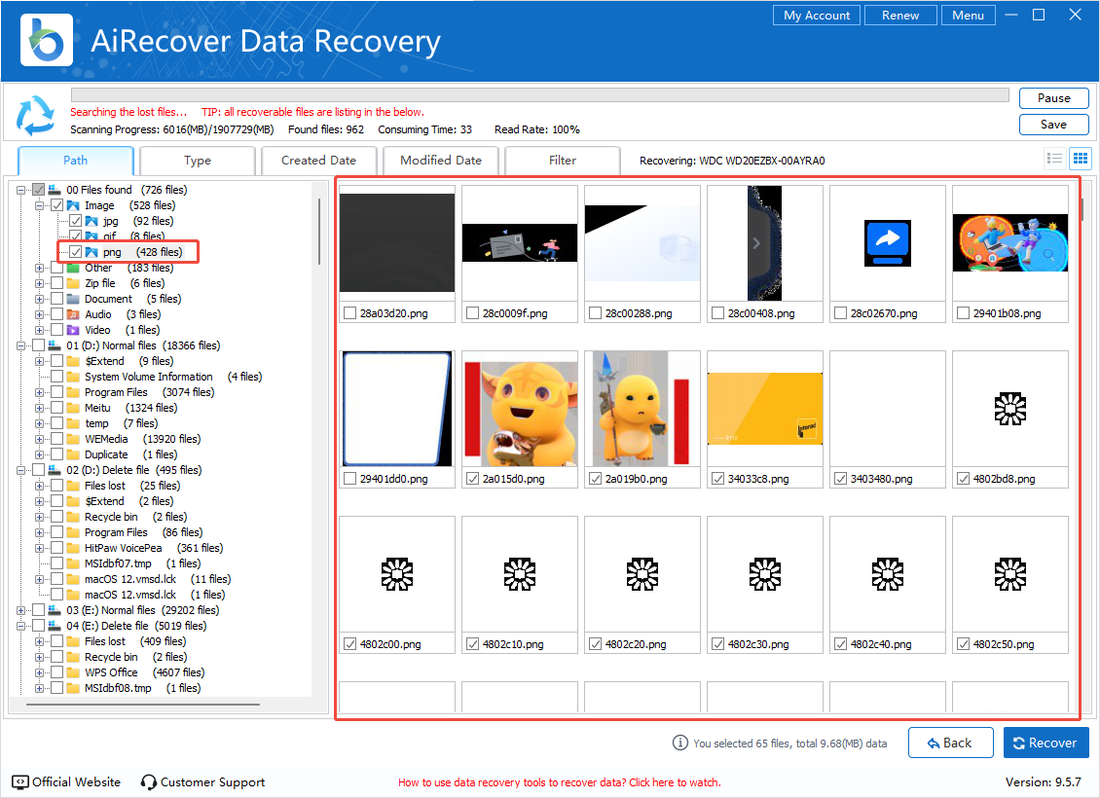Check the 28a03d20.png file checkbox
Viewport: 1100px width, 798px height.
pyautogui.click(x=349, y=313)
